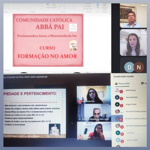The image size is (150, 150).
Task: Expand the Detalhes da reunião dropdown
Action: (124, 77)
